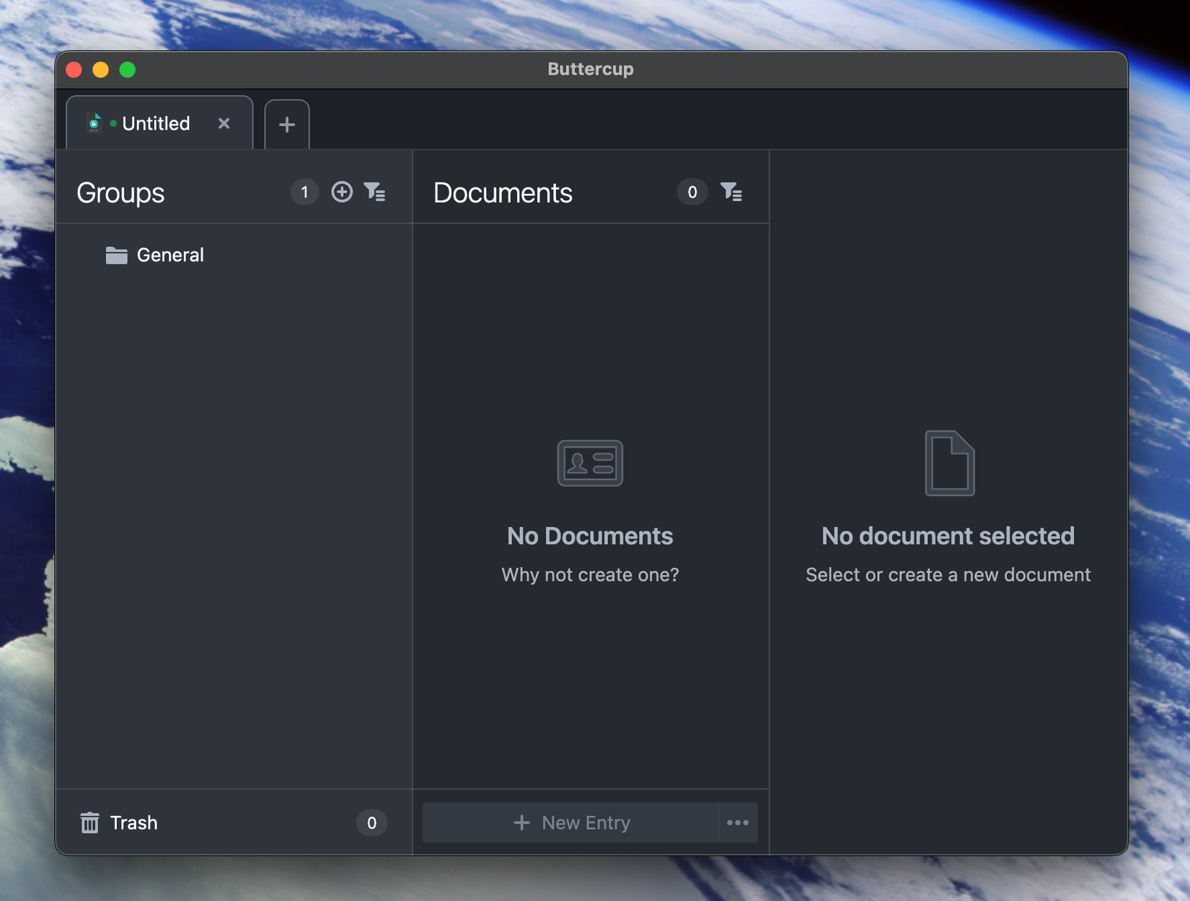1190x901 pixels.
Task: Close the Untitled vault tab
Action: pos(224,123)
